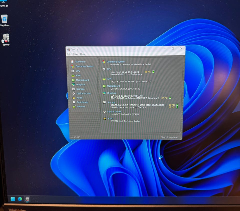The height and width of the screenshot is (211, 240).
Task: Click the sidebar Audio speaker icon
Action: pos(74,98)
